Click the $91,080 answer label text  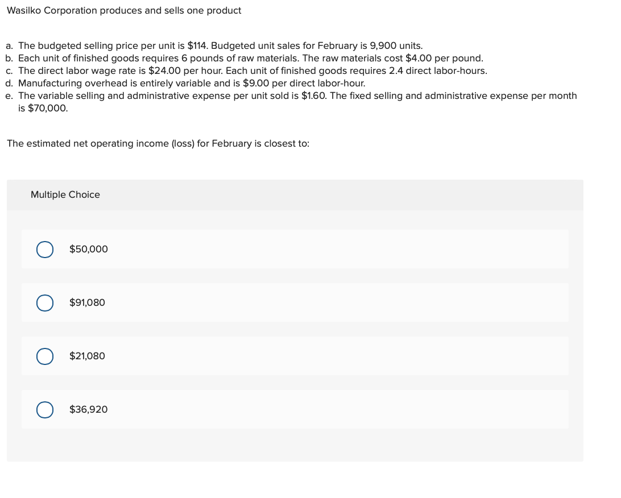coord(87,302)
